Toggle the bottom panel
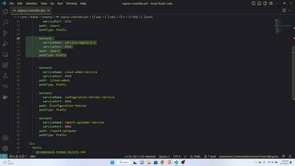 pos(259,3)
